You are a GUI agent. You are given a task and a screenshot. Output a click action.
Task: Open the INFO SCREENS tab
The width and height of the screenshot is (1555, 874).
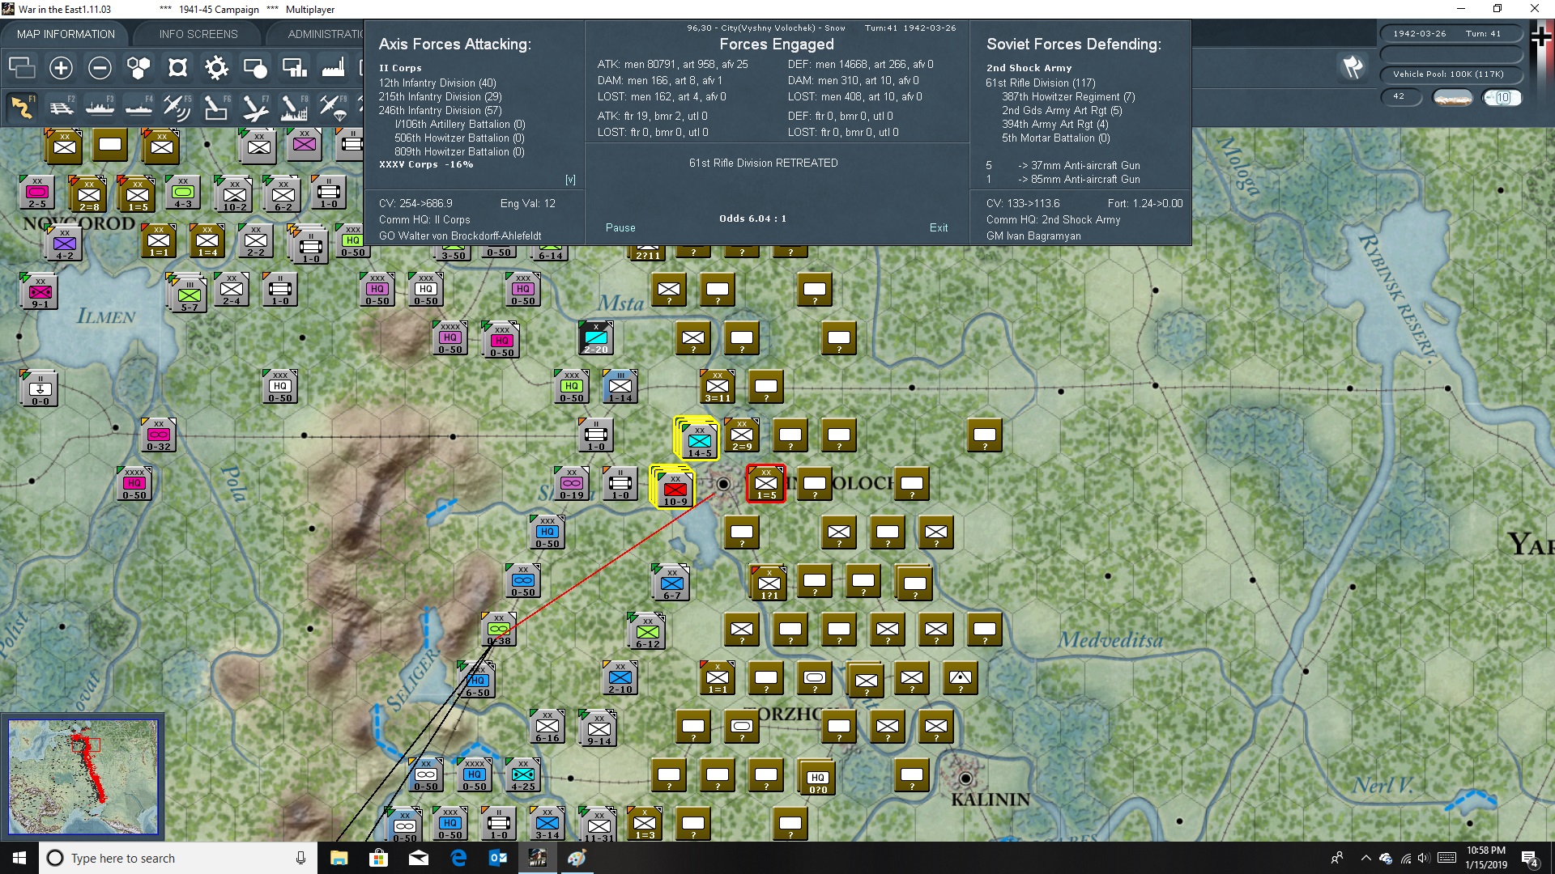click(198, 34)
